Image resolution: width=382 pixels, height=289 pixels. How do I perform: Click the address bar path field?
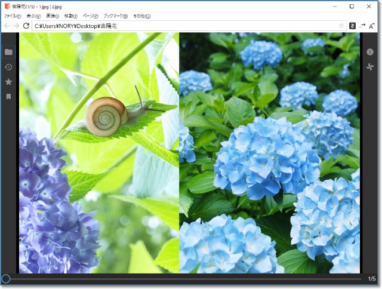179,26
